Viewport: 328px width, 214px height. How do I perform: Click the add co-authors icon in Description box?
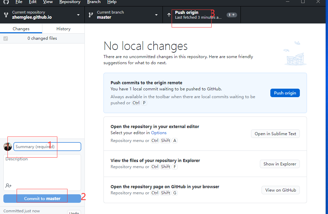point(8,185)
